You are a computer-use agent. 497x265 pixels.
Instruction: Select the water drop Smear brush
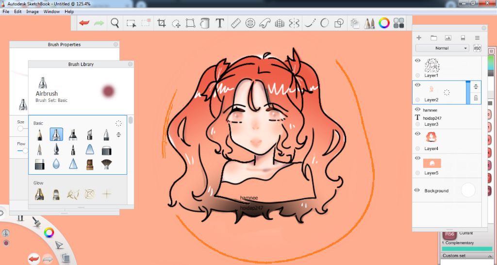pos(56,164)
